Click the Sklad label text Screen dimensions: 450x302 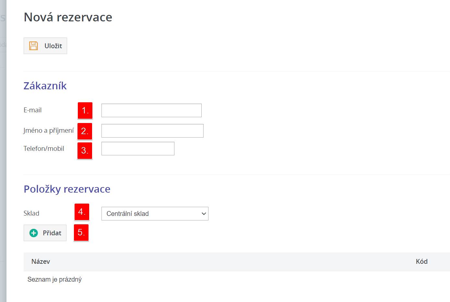coord(31,213)
